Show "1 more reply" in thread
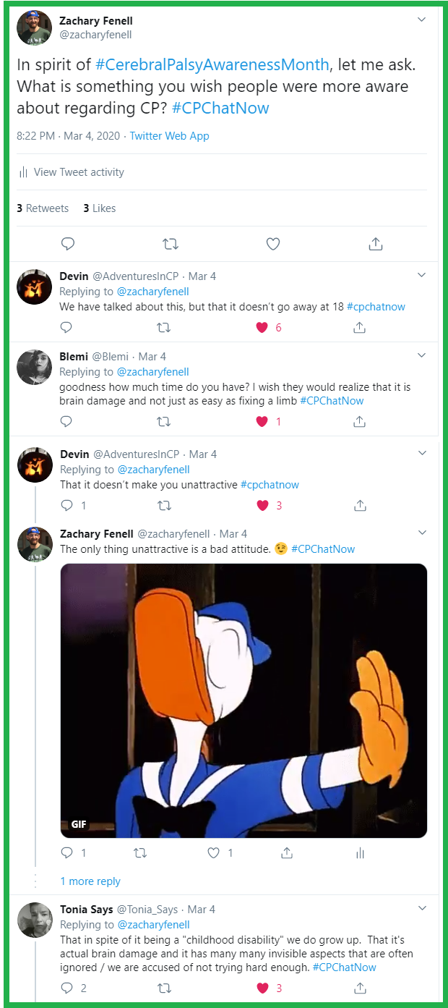Image resolution: width=448 pixels, height=1008 pixels. click(90, 881)
